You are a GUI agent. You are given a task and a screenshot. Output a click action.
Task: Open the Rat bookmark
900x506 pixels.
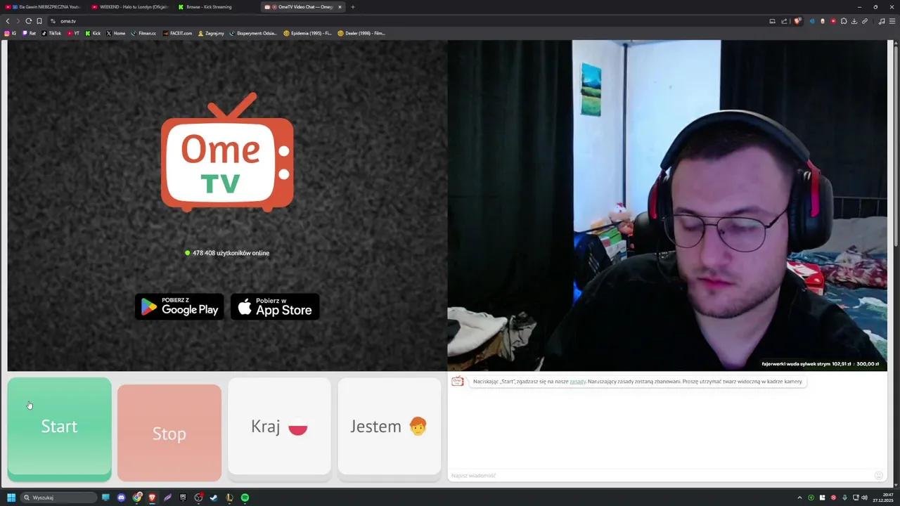pos(30,33)
